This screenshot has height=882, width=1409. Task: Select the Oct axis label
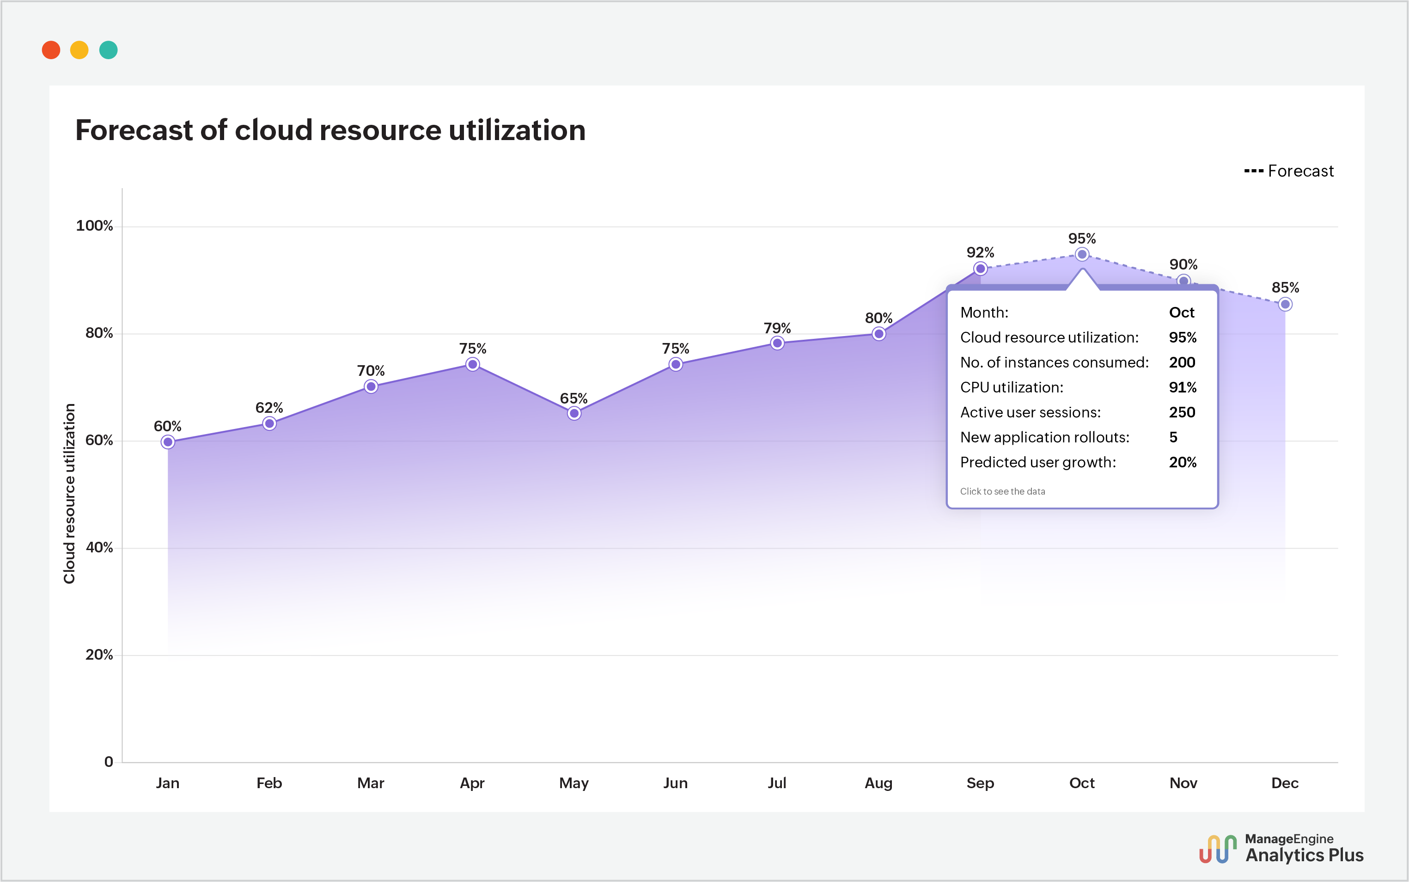pos(1081,784)
